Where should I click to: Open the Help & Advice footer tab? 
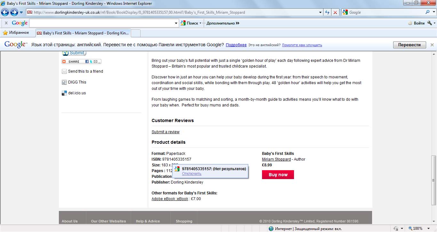pos(148,221)
